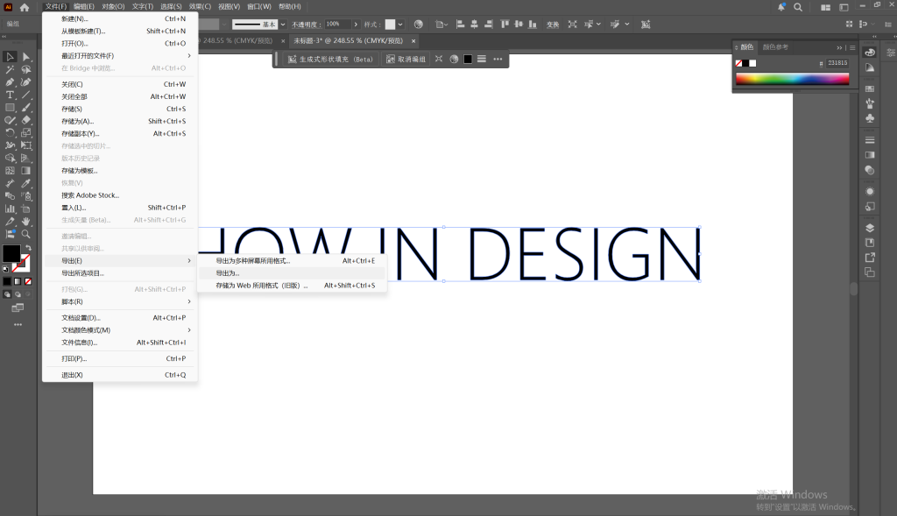Select the Eyedropper tool
This screenshot has height=516, width=897.
[25, 184]
